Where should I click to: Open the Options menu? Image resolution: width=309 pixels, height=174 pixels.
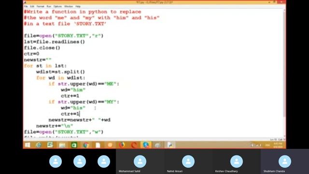click(x=57, y=6)
